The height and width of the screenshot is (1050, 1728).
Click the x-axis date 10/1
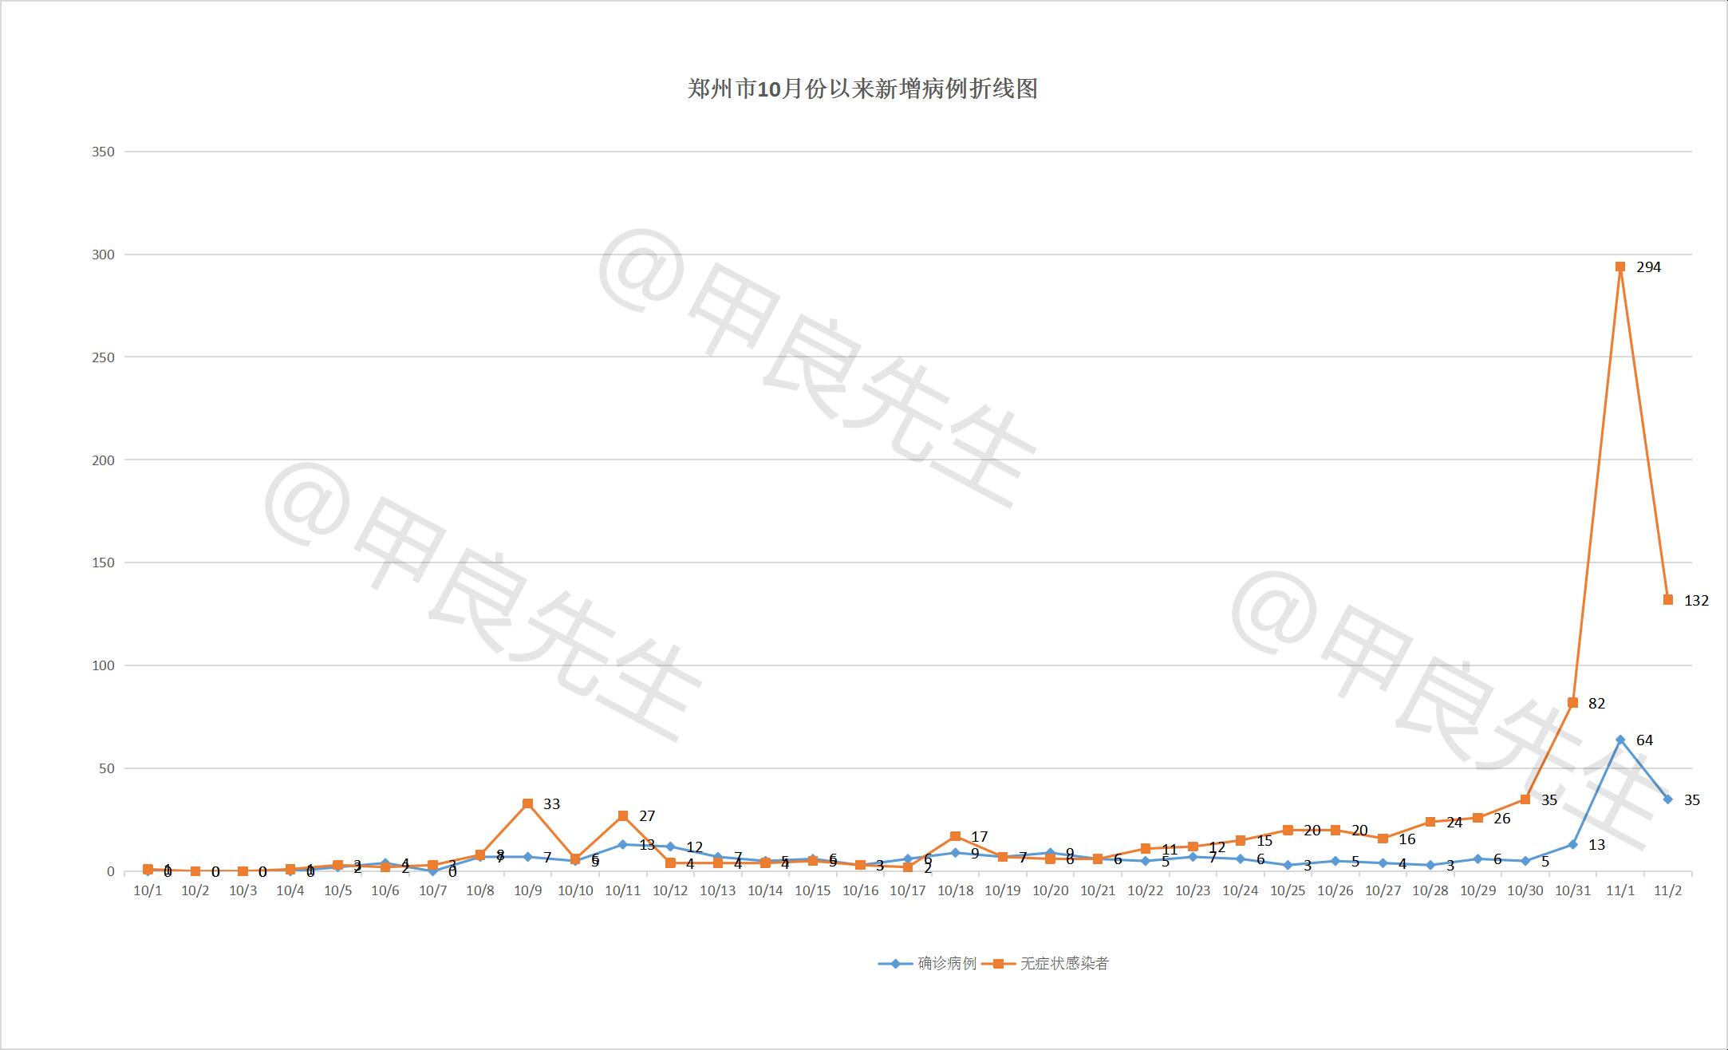pyautogui.click(x=148, y=891)
